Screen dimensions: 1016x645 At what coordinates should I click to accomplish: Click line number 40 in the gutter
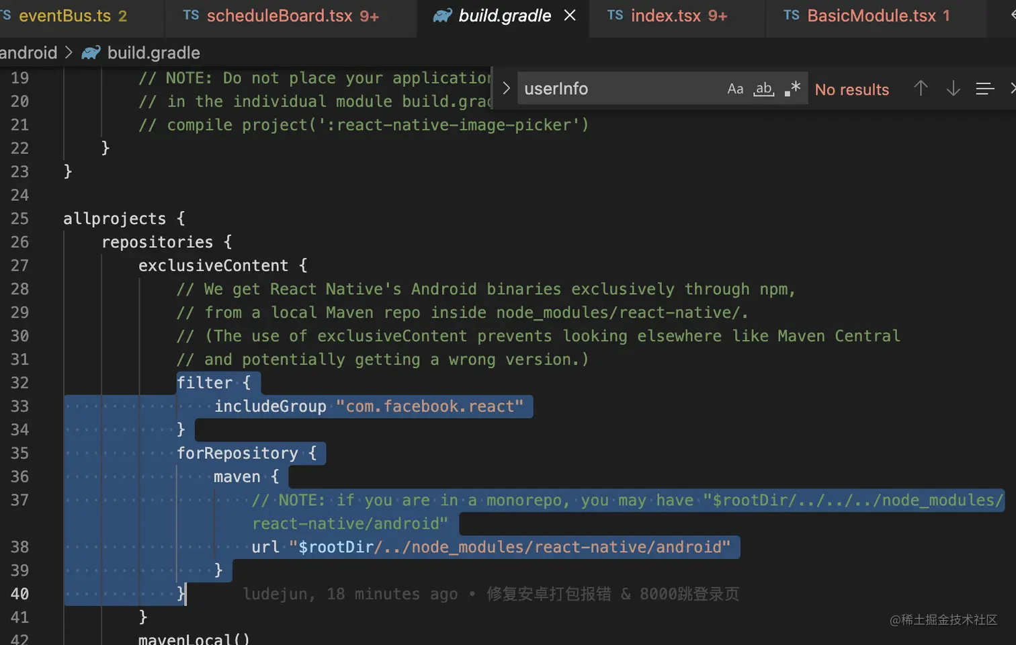(19, 594)
